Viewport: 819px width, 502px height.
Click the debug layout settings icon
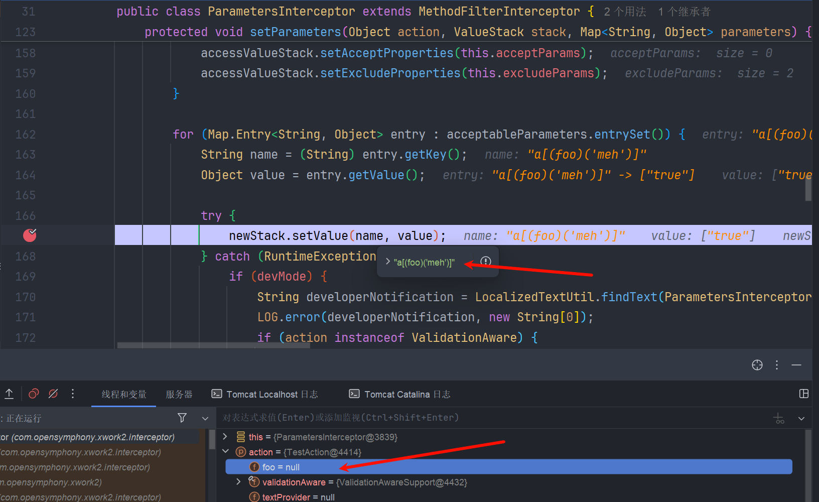[804, 394]
